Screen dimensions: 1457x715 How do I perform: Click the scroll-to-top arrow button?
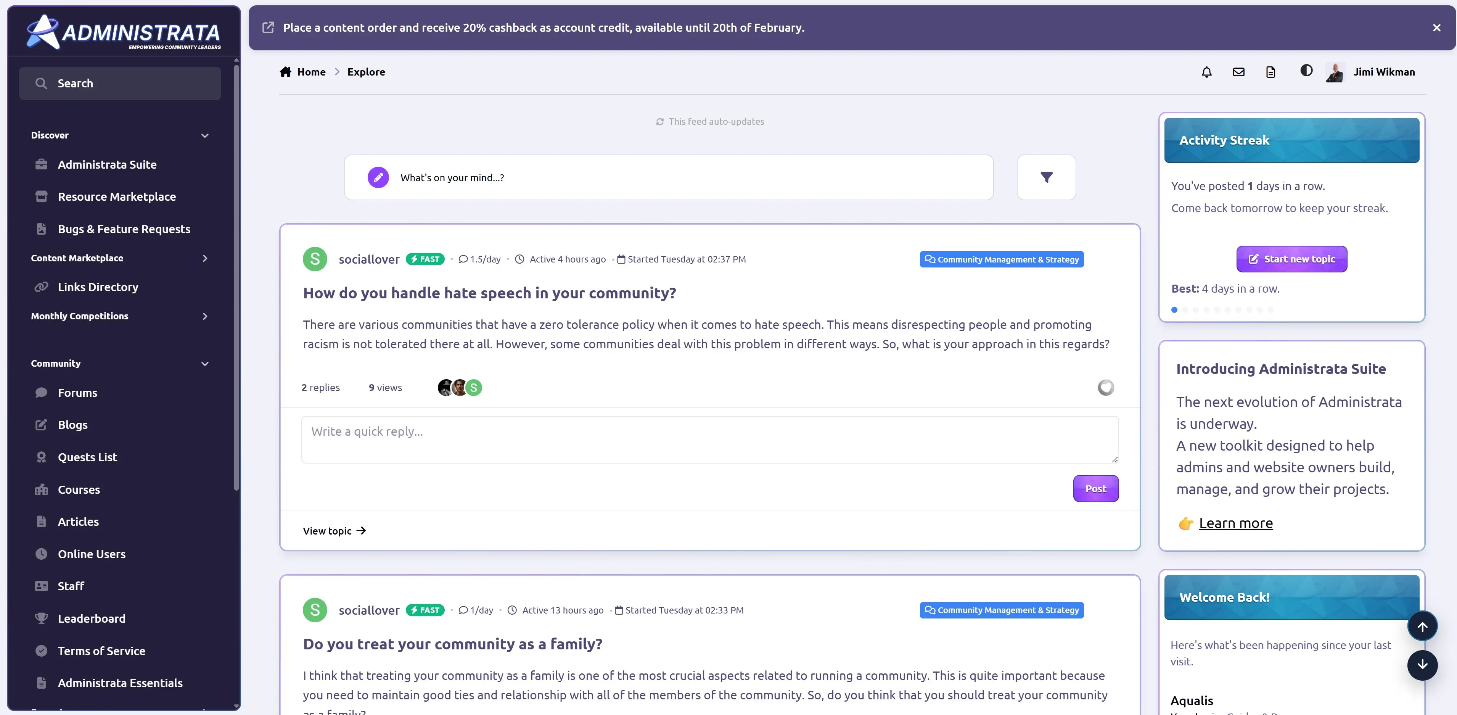pos(1422,626)
